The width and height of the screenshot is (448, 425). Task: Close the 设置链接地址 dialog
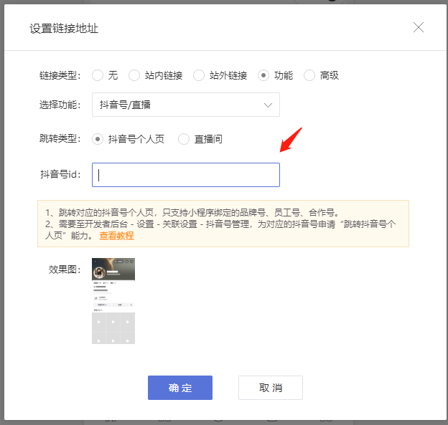[x=419, y=28]
